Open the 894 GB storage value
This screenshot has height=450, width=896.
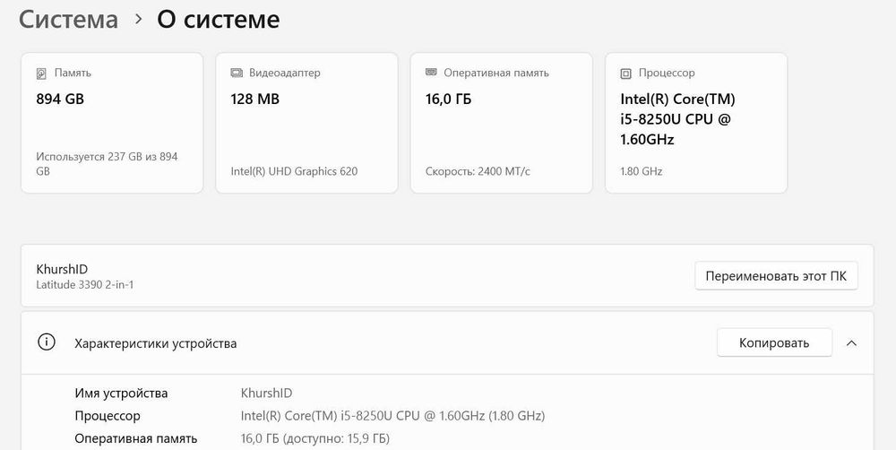(x=60, y=100)
